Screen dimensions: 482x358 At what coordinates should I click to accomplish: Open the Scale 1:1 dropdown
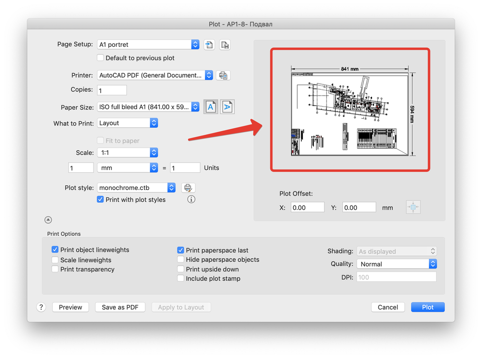(127, 153)
